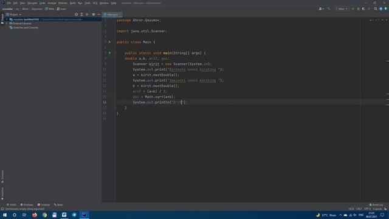Open the Window menu
389x219 pixels.
(x=104, y=3)
